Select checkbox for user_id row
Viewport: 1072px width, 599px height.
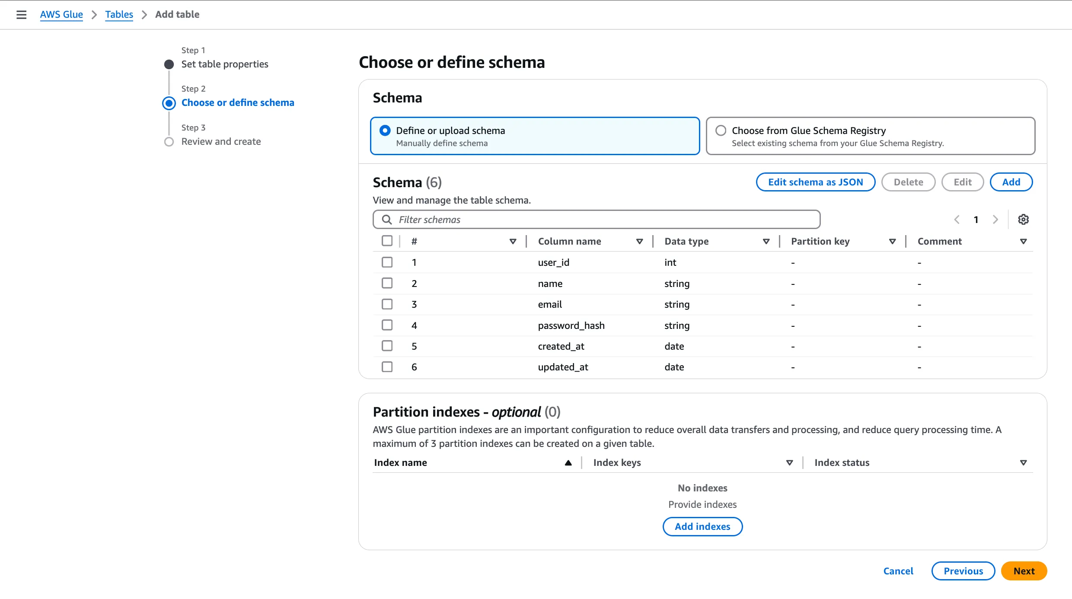pyautogui.click(x=387, y=262)
